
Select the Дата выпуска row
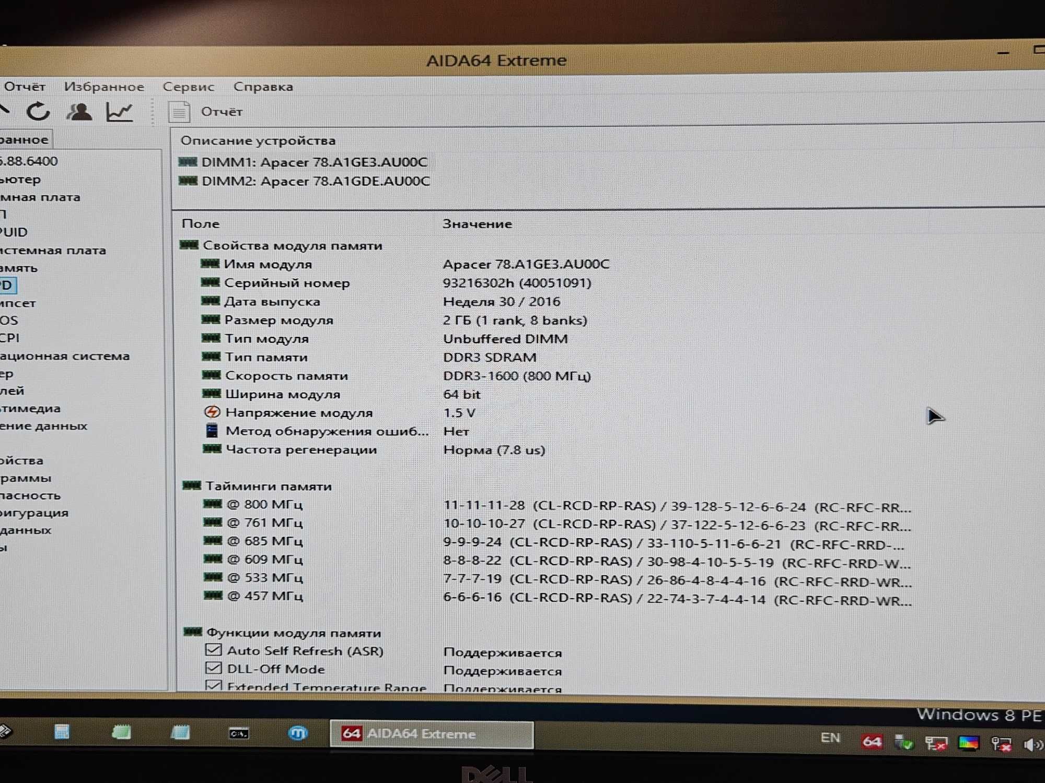380,301
